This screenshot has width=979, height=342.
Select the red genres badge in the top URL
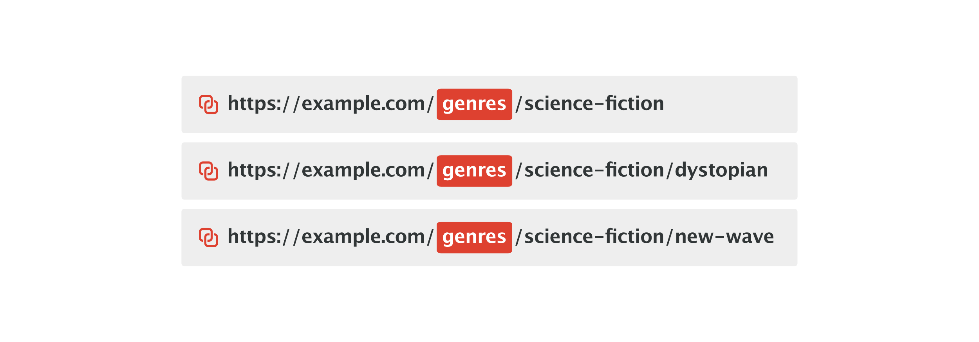(474, 105)
